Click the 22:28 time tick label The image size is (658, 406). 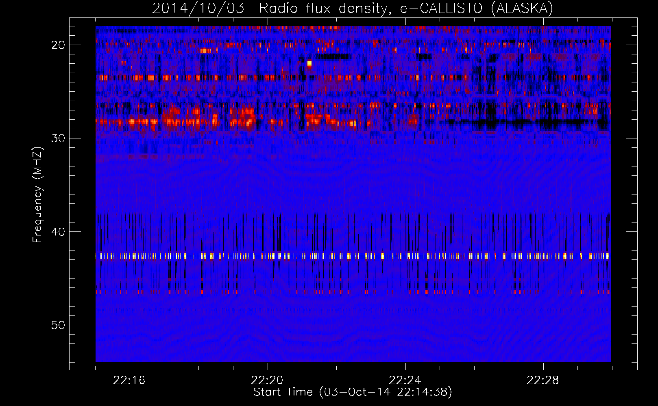pos(543,380)
